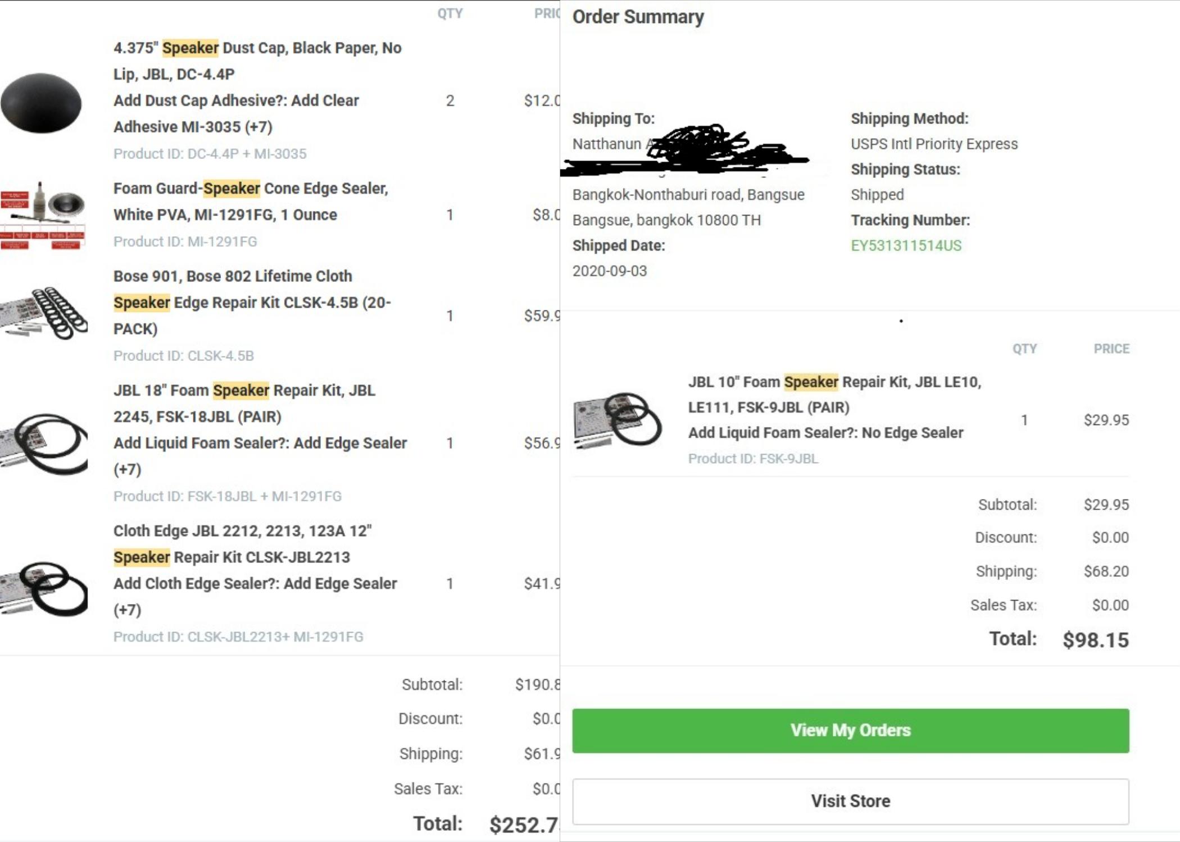Open tracking number EY531311514US link

click(906, 245)
